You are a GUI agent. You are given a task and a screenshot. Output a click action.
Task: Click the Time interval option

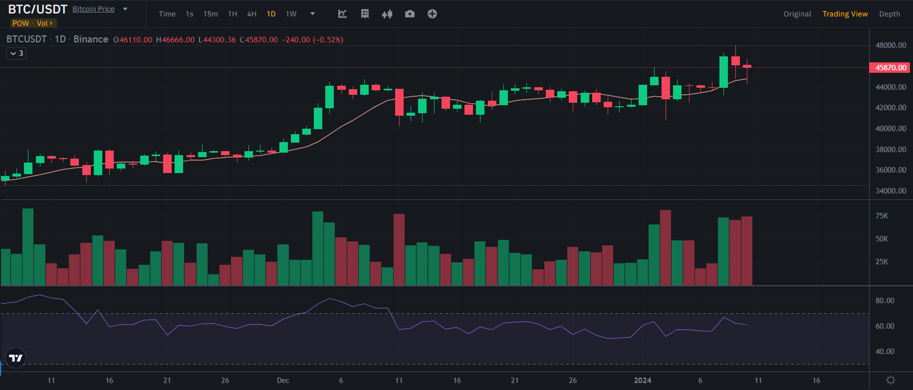(167, 14)
